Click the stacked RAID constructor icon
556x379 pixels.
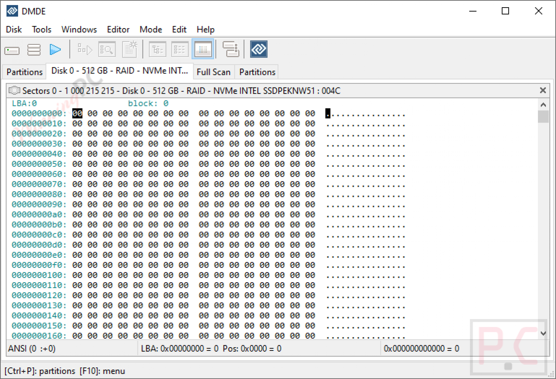[x=231, y=49]
